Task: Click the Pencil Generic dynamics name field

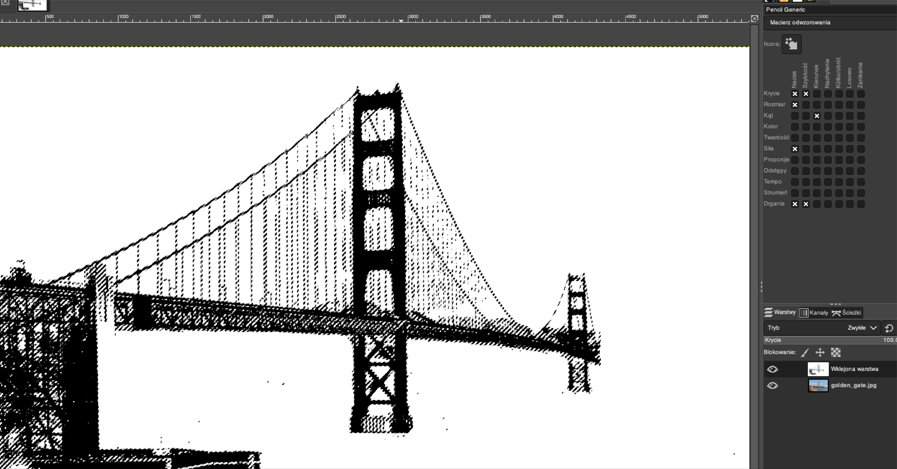Action: [x=830, y=9]
